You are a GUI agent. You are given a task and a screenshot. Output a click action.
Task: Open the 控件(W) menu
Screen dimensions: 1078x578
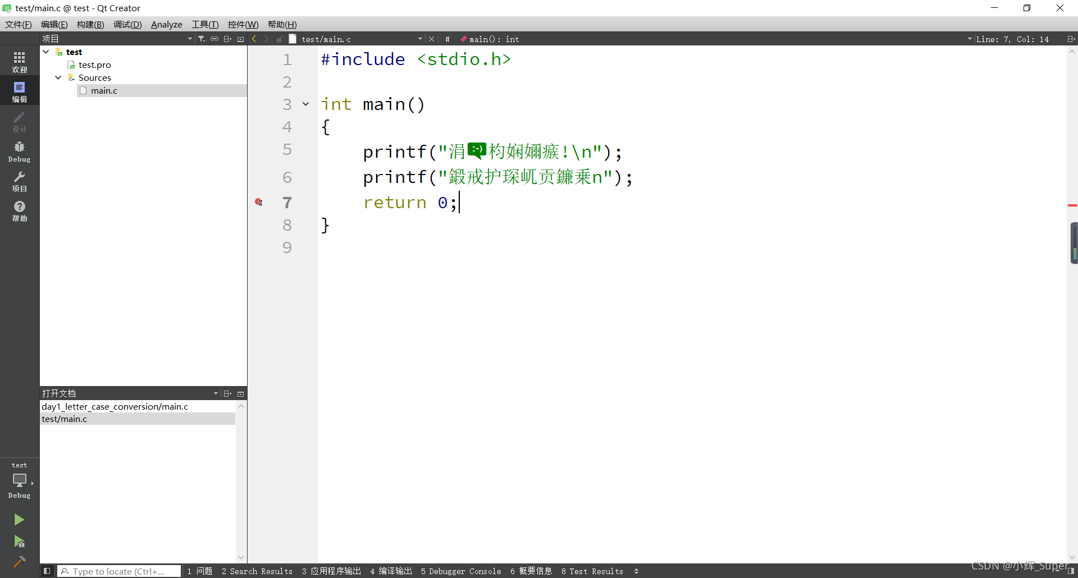tap(243, 24)
